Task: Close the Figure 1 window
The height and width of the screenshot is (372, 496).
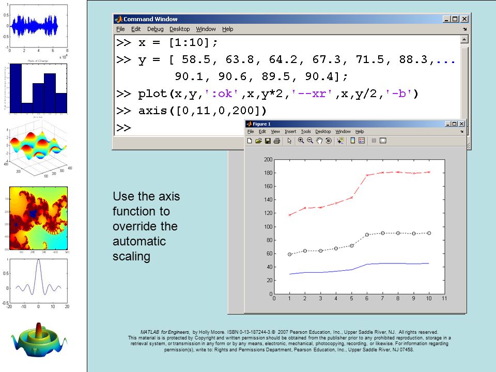Action: (x=461, y=124)
